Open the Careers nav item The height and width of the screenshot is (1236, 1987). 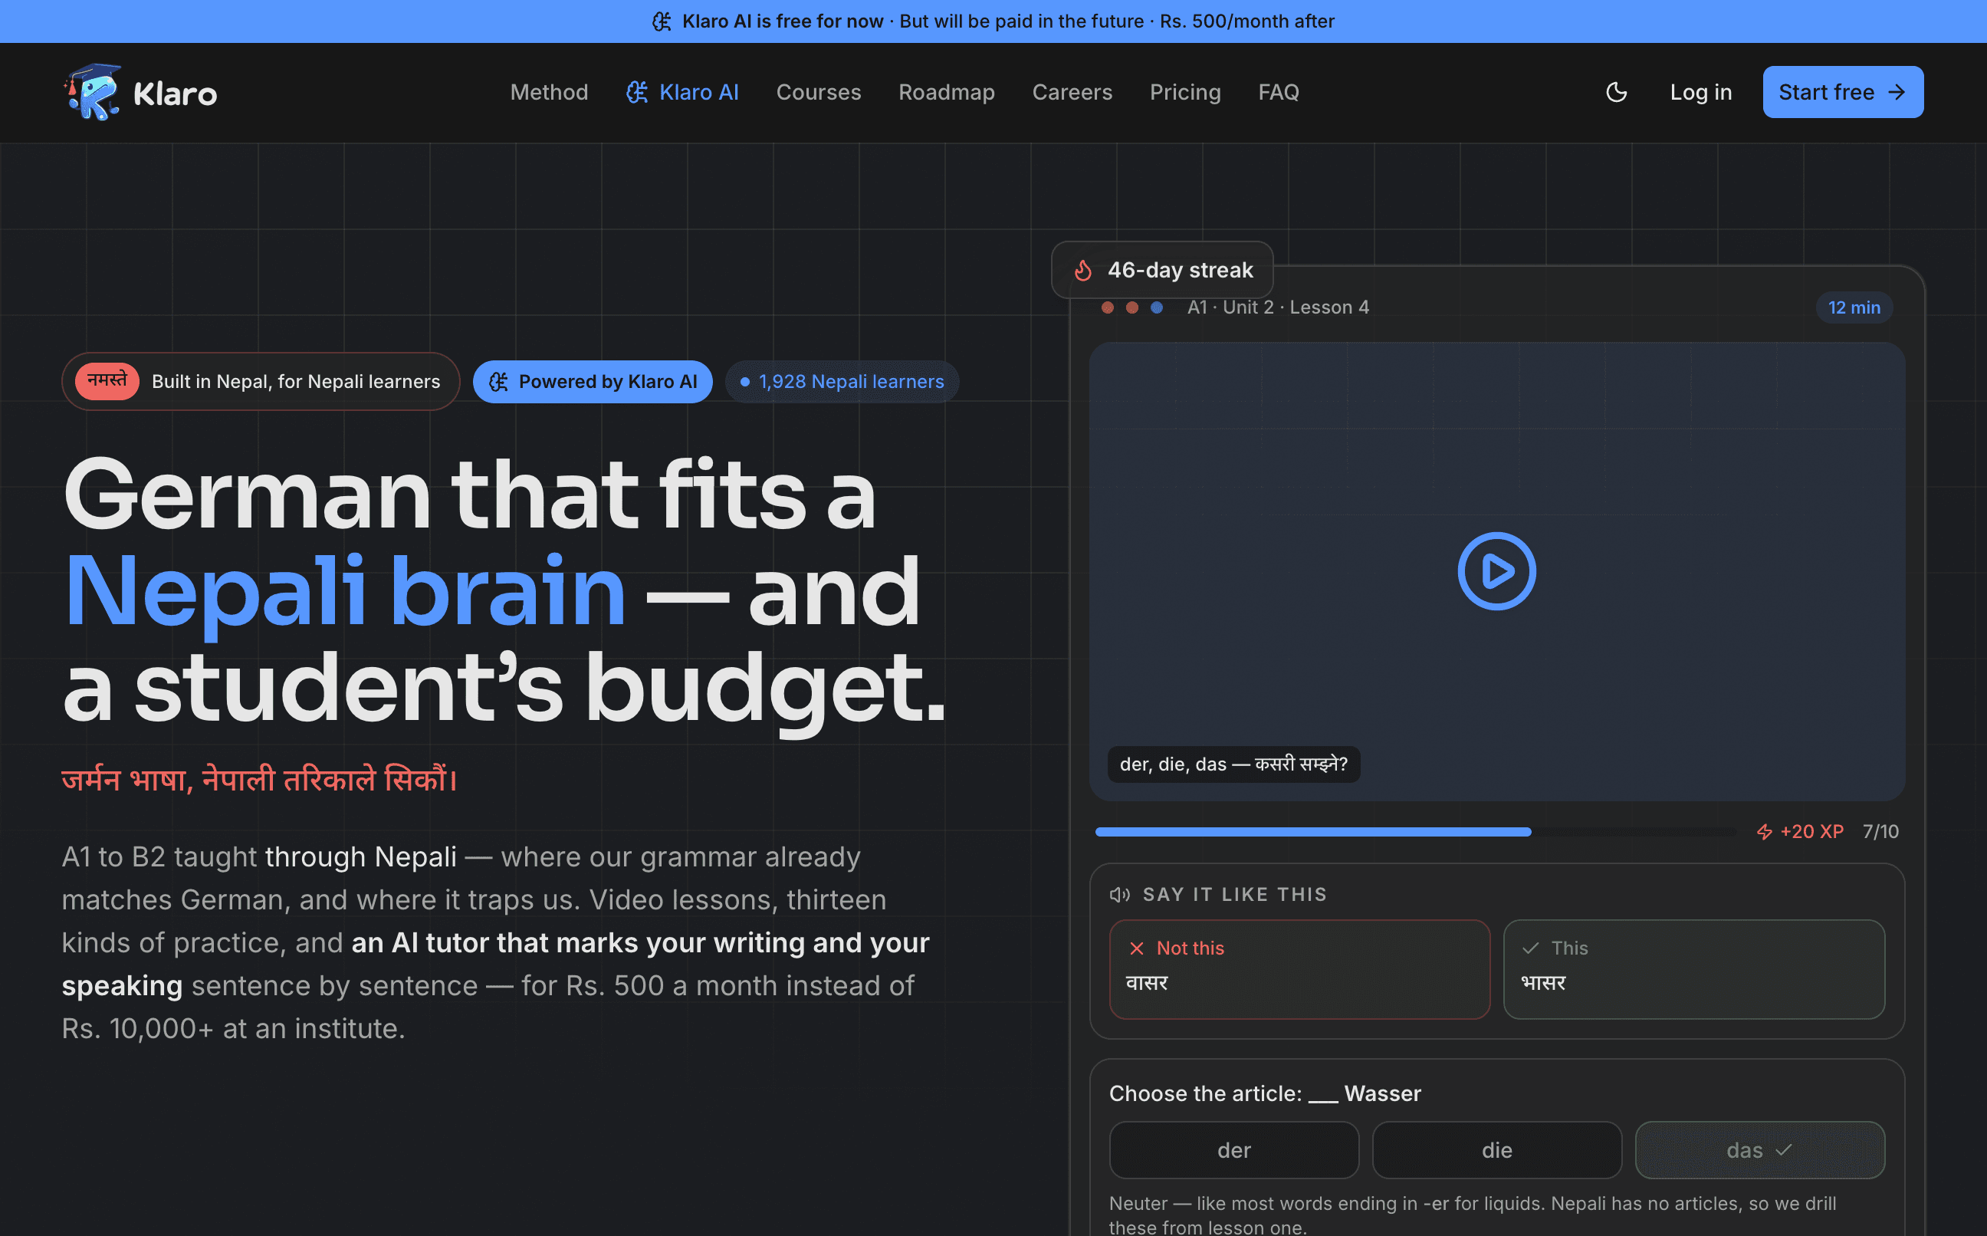1072,92
